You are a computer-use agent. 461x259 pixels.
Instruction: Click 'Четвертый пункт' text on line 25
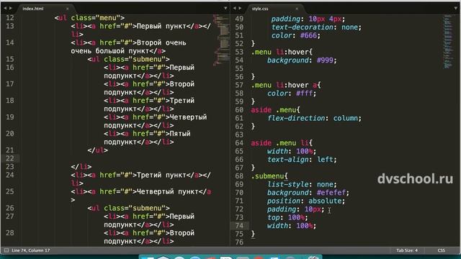(168, 192)
